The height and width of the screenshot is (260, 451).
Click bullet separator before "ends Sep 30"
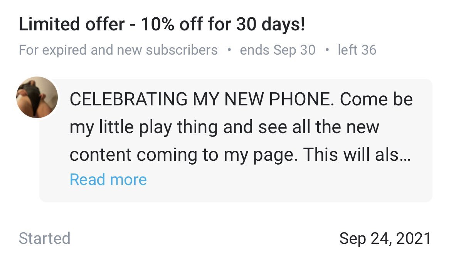pos(229,50)
